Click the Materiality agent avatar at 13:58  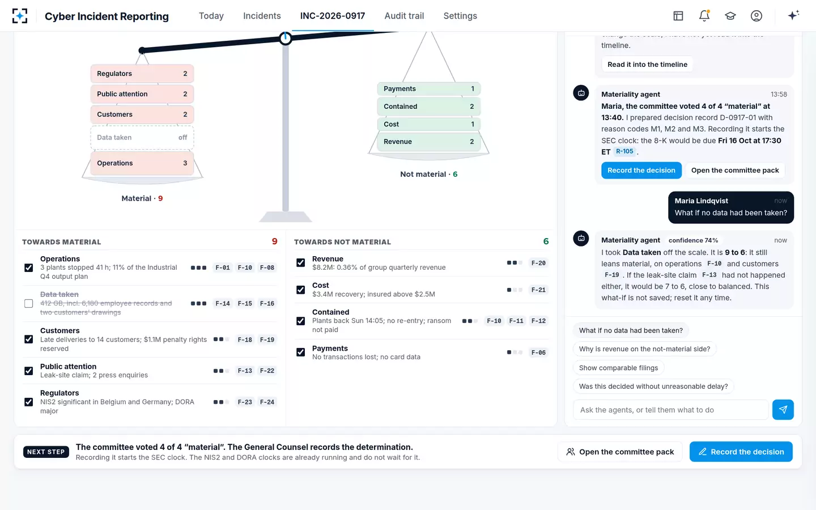(x=581, y=93)
